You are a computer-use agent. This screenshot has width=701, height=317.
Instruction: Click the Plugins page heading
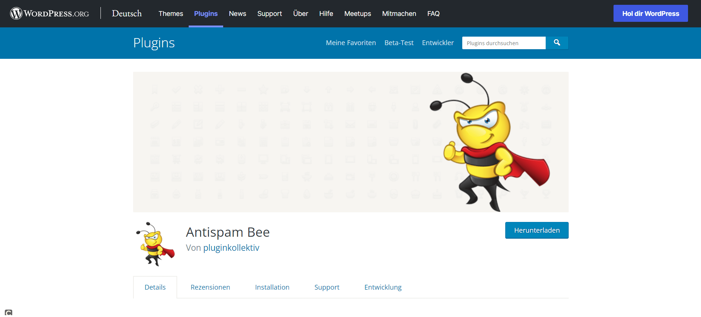154,43
